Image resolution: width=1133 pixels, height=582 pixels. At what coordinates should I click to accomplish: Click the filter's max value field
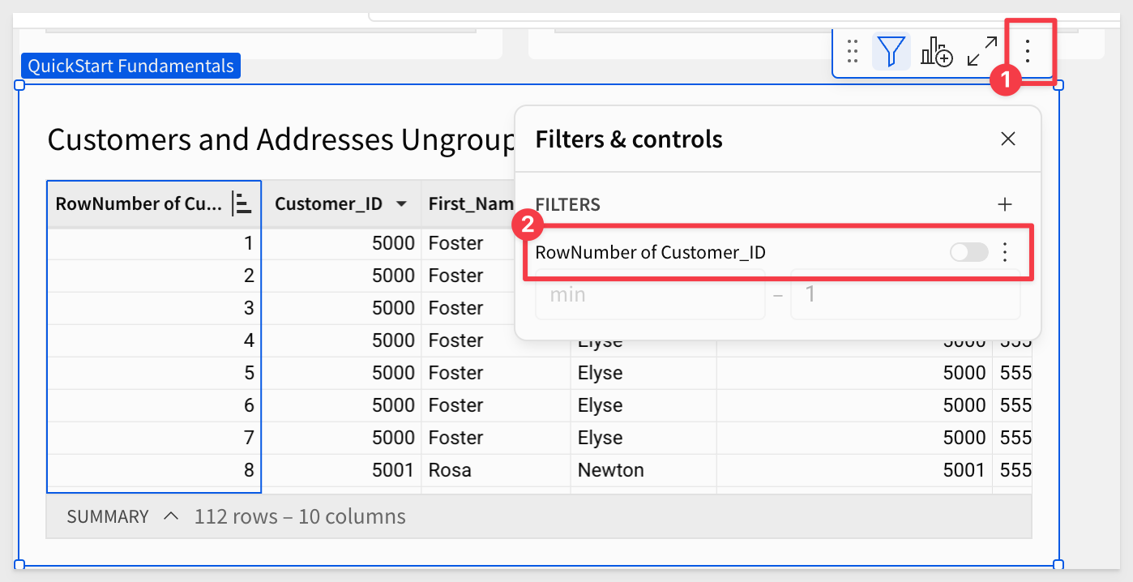click(905, 294)
